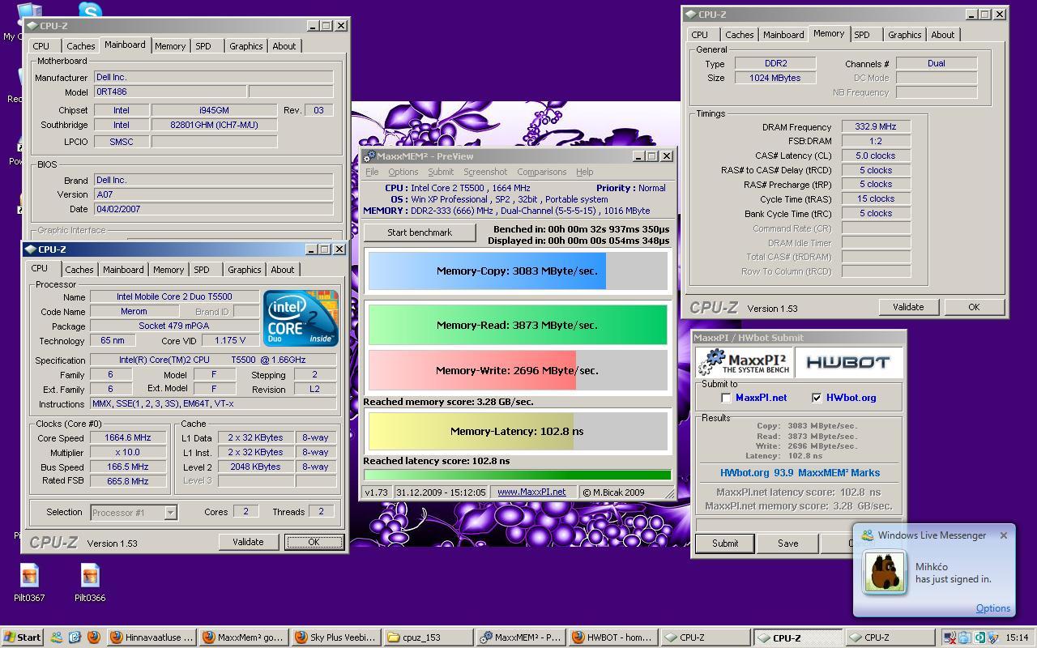1037x648 pixels.
Task: Check the MaxxPI.net submit checkbox
Action: (726, 398)
